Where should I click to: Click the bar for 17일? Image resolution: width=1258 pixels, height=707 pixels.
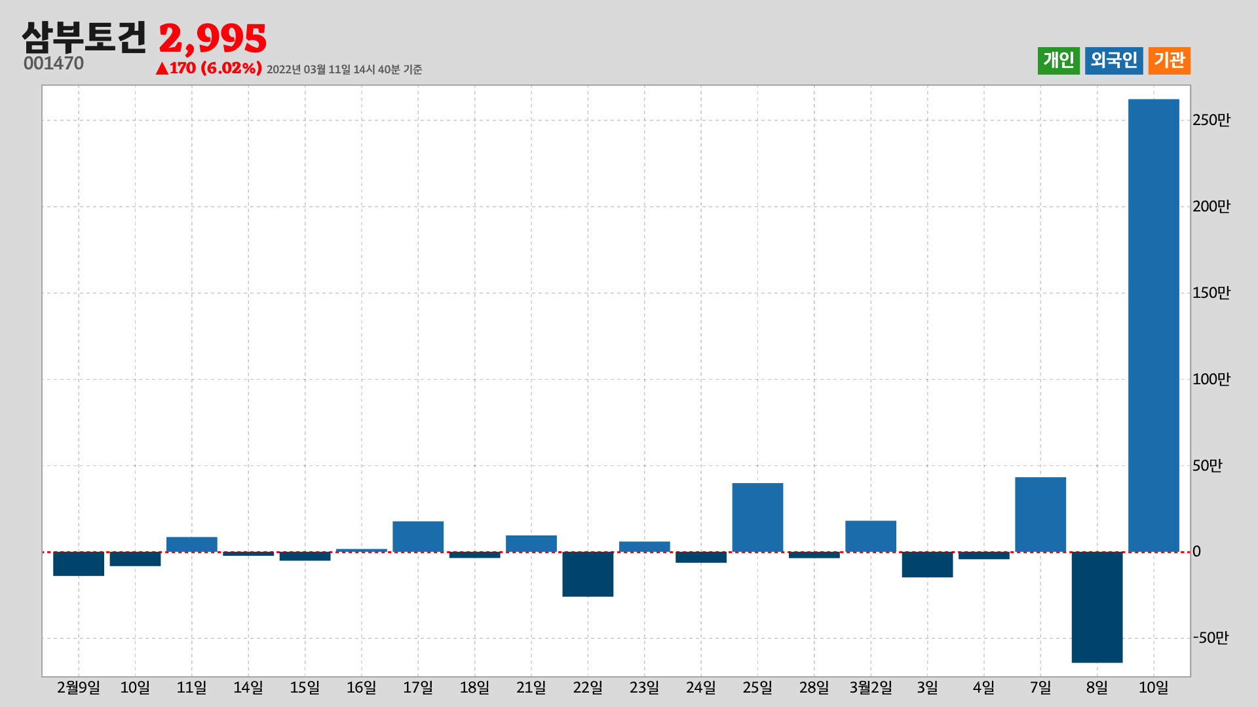point(418,537)
